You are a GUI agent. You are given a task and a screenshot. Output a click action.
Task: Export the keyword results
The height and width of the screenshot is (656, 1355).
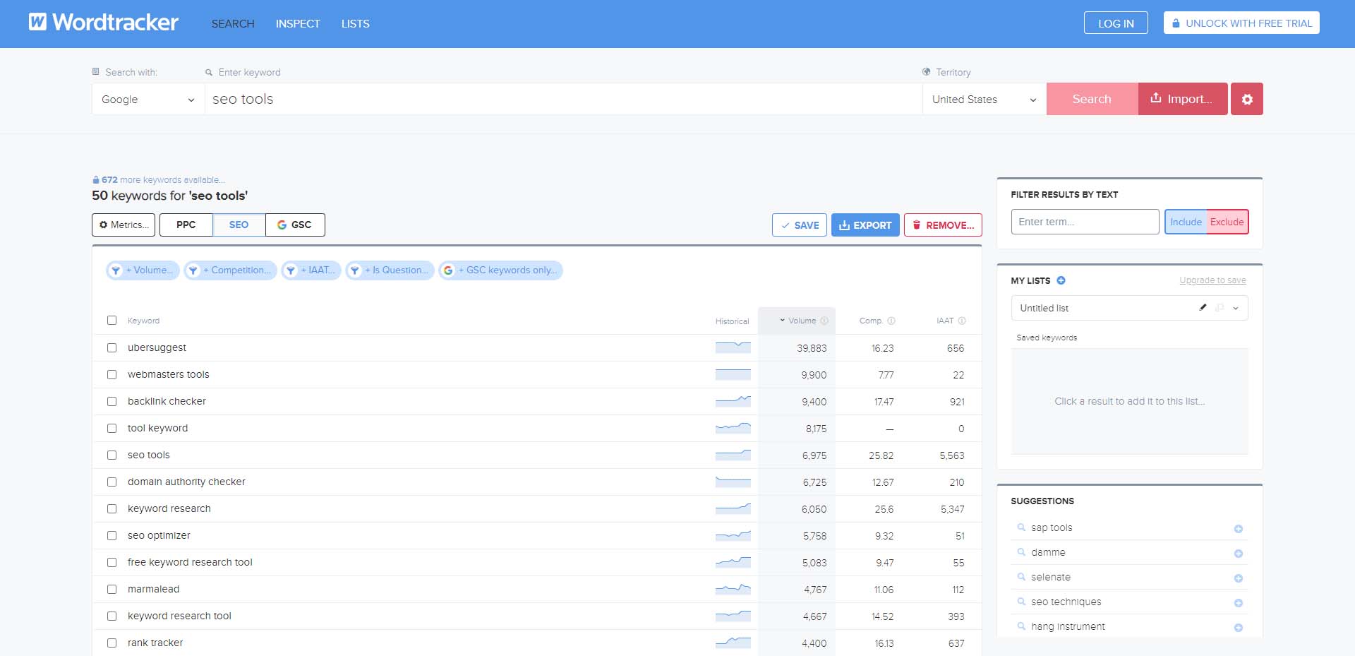[865, 225]
